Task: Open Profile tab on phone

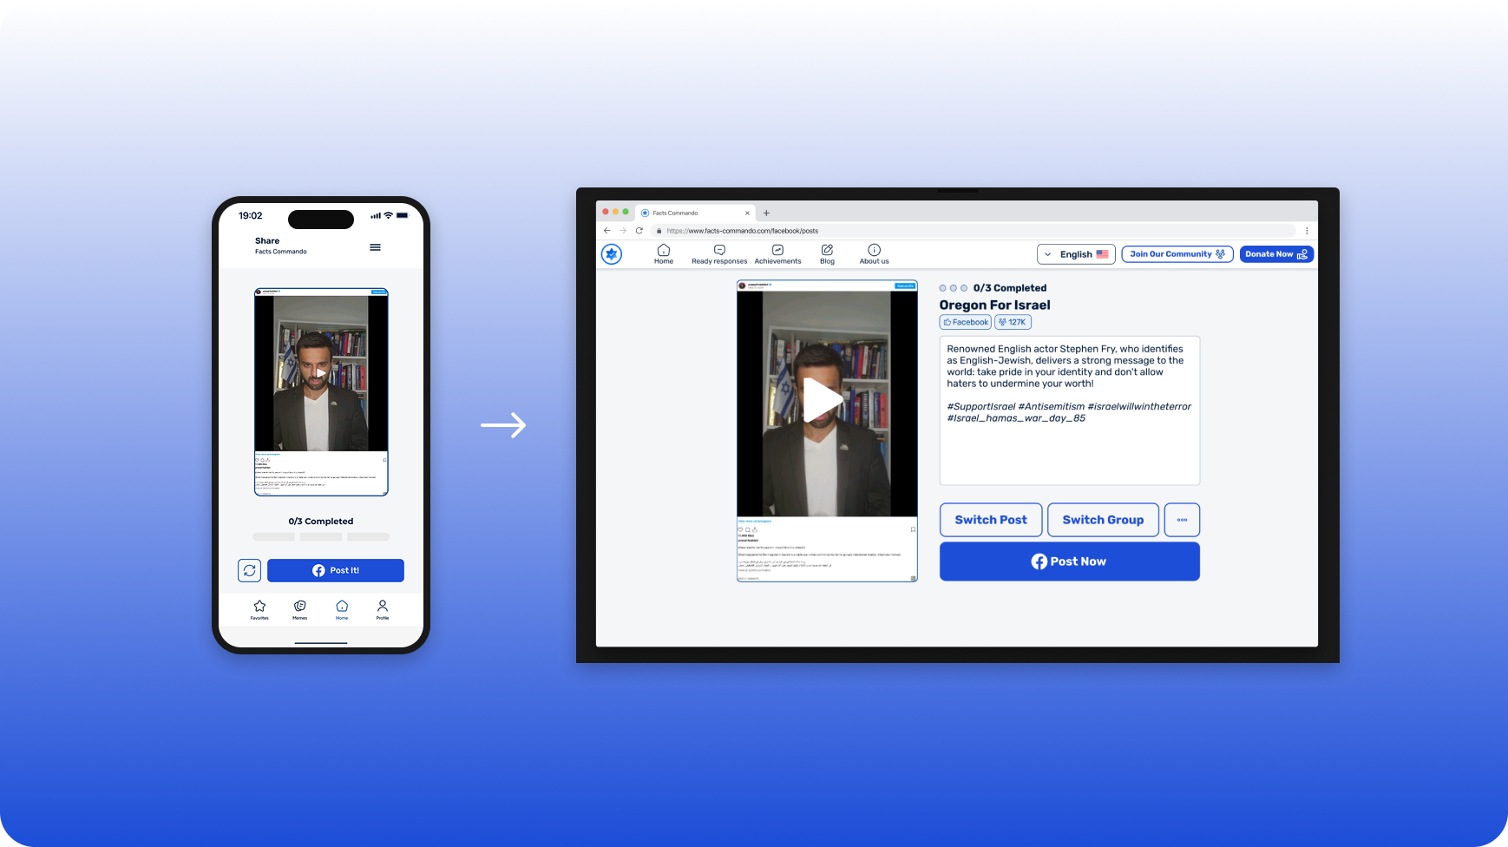Action: [x=383, y=609]
